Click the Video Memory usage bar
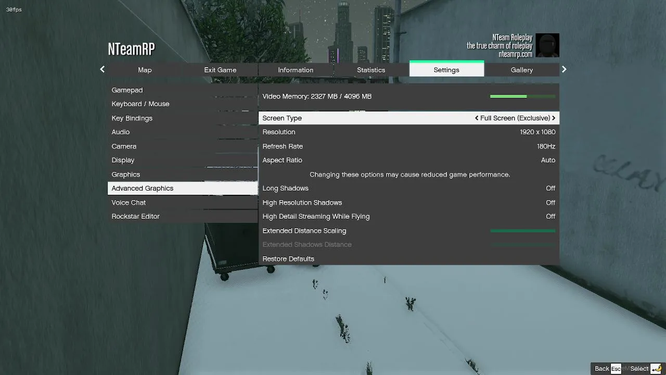 (x=523, y=96)
